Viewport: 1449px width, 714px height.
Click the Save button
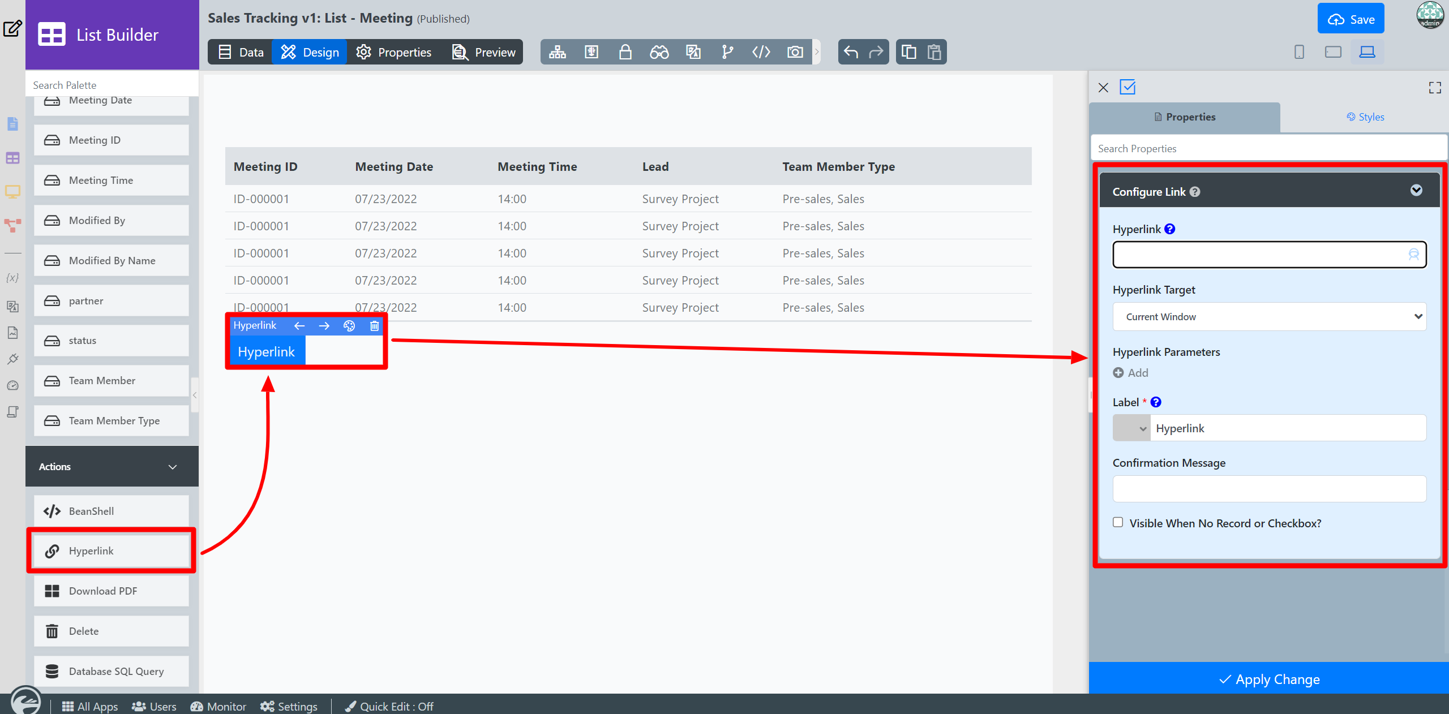click(1351, 19)
